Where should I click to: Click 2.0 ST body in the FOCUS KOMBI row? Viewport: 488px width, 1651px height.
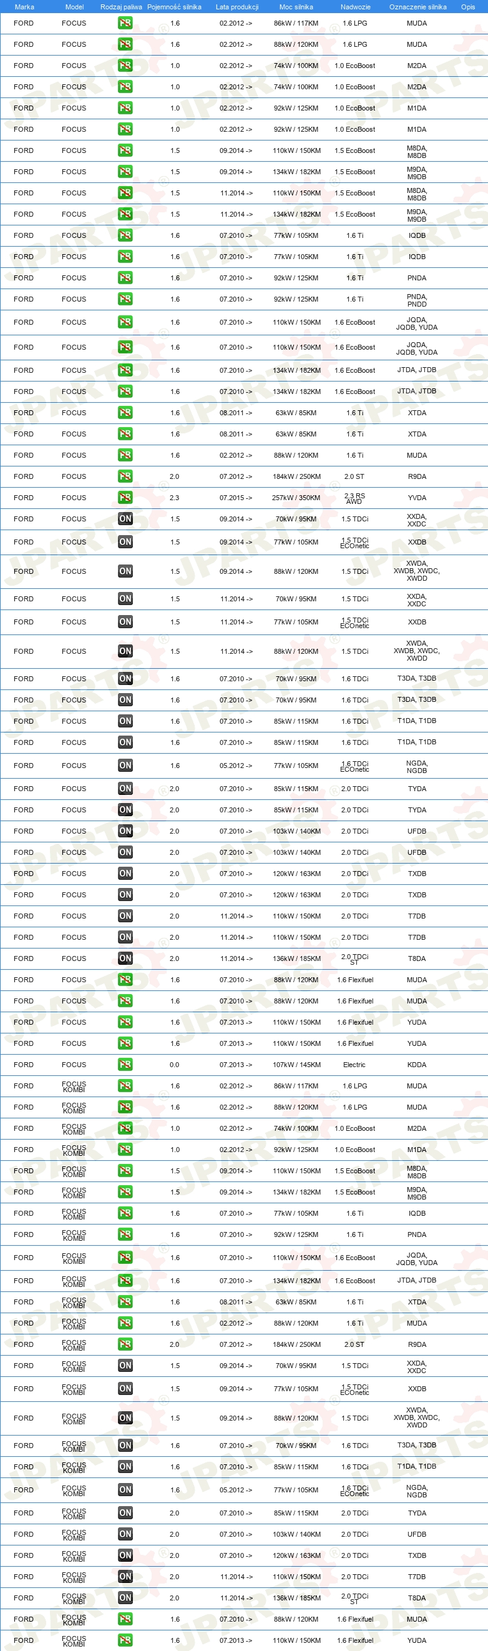click(x=354, y=1344)
